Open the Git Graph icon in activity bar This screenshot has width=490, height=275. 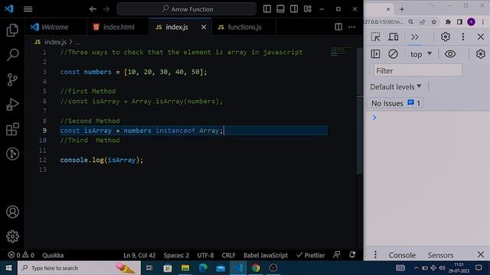12,154
